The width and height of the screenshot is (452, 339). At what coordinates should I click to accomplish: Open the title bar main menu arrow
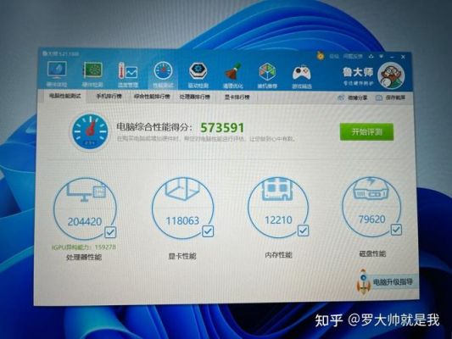[381, 57]
